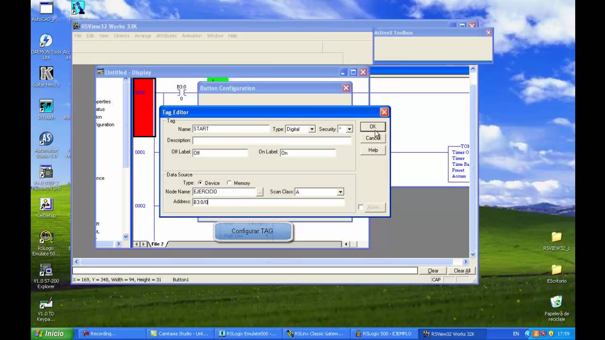This screenshot has height=340, width=605.
Task: Open the Papelera de reciclaje icon
Action: click(x=556, y=308)
